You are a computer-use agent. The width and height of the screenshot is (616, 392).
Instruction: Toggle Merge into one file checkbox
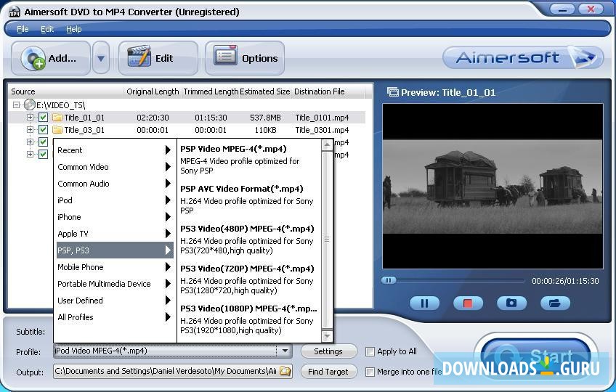370,372
